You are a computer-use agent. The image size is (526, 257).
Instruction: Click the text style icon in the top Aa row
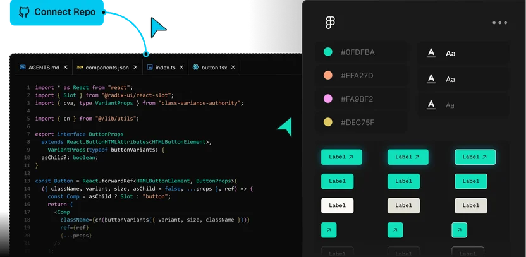[x=431, y=53]
